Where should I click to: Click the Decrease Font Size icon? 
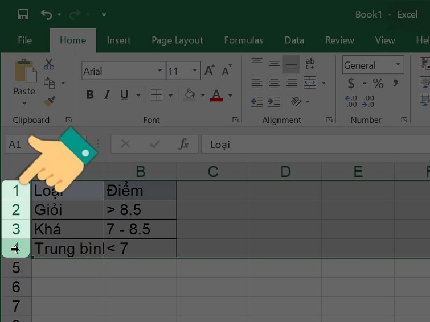(227, 71)
